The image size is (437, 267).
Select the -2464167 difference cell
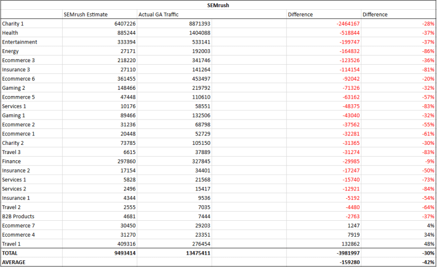click(323, 24)
